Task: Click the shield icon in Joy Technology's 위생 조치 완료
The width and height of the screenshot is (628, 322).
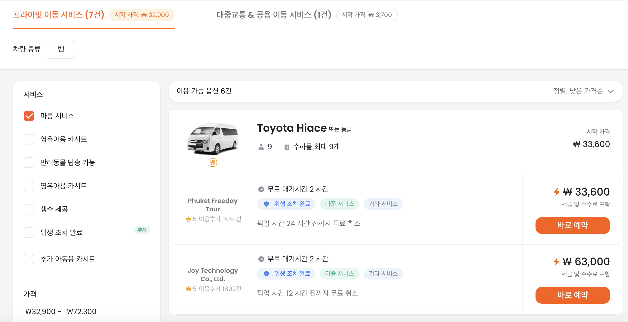Action: [266, 273]
